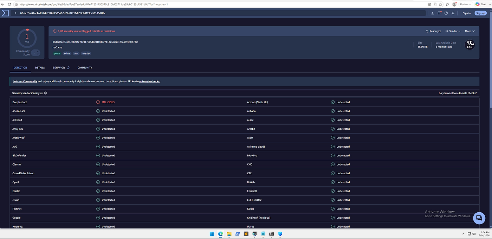Open PowerShell from the taskbar
The height and width of the screenshot is (239, 492).
(x=238, y=234)
